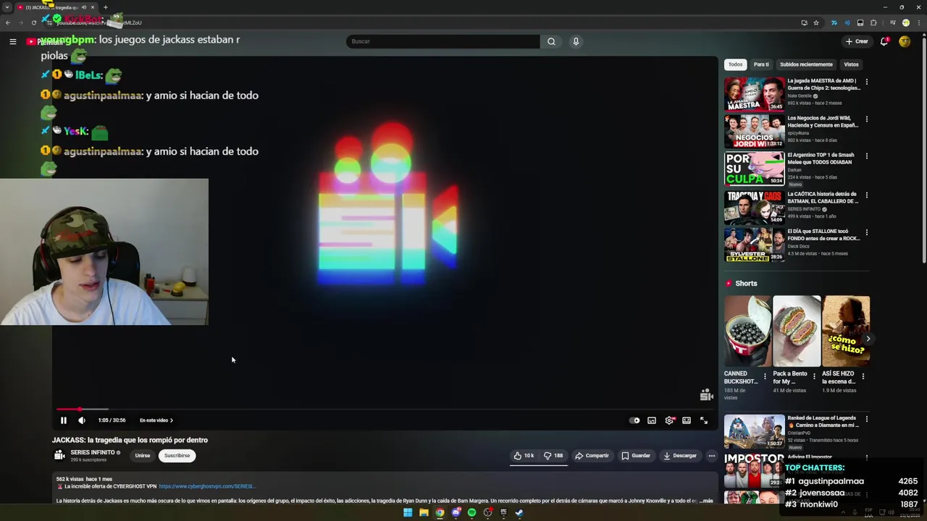Like the video with the thumbs-up button
Image resolution: width=927 pixels, height=521 pixels.
[524, 456]
